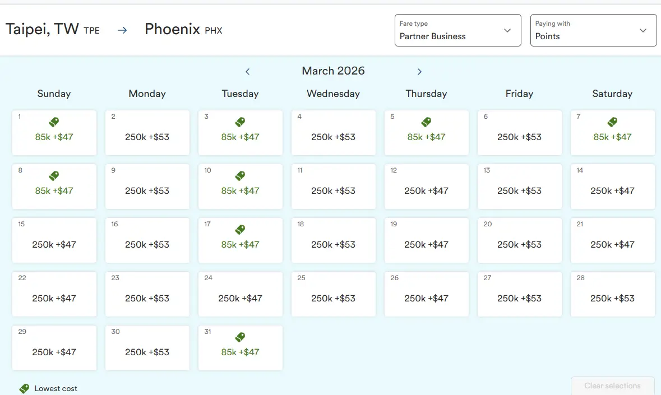661x395 pixels.
Task: Select Saturday March 28 date cell
Action: (612, 294)
